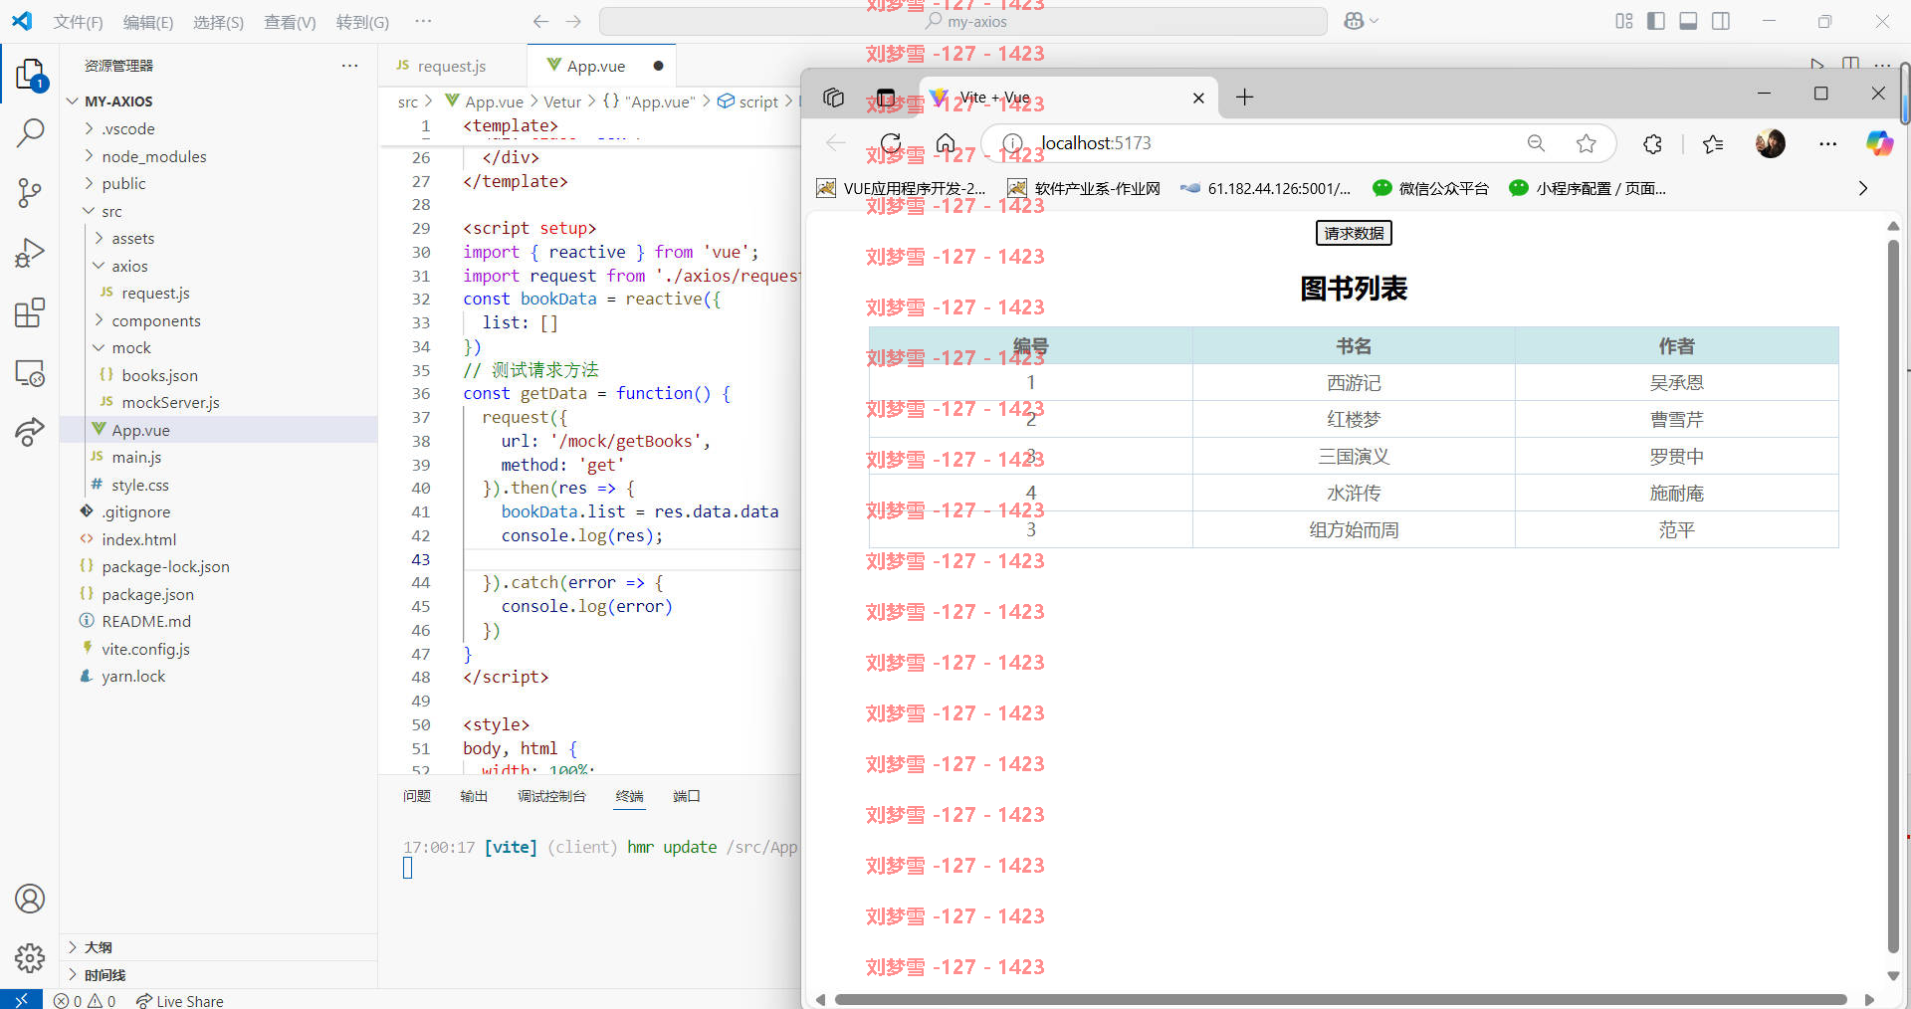Open Live Share view in activity bar
The height and width of the screenshot is (1009, 1911).
(x=30, y=432)
